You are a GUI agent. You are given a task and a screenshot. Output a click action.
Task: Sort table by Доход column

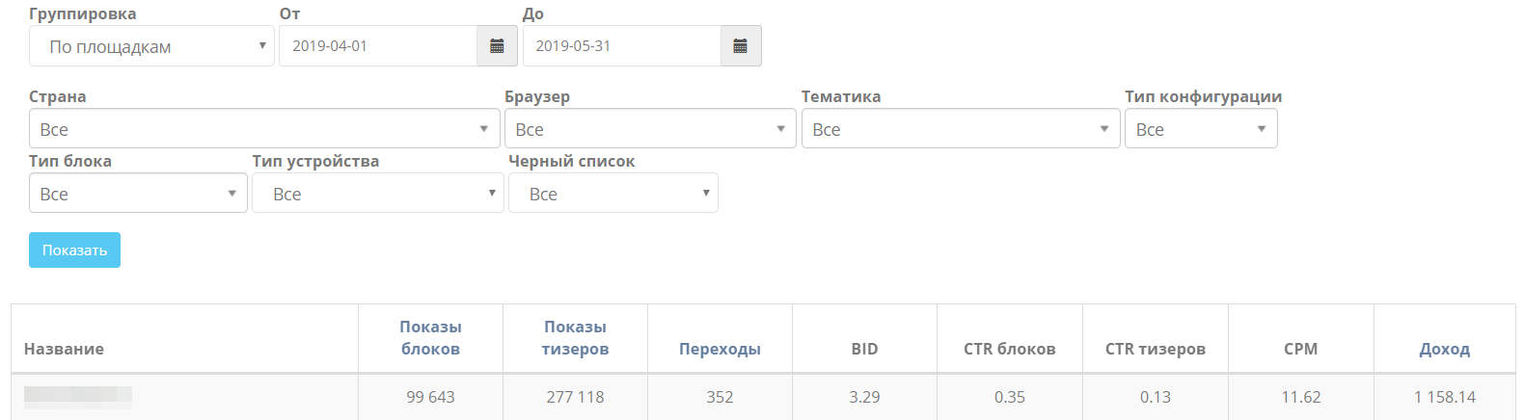point(1444,349)
